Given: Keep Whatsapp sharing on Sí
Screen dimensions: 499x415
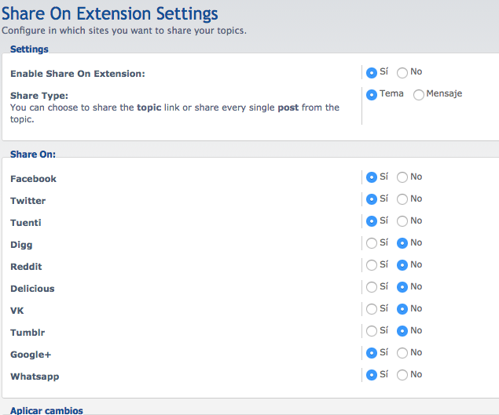Looking at the screenshot, I should pyautogui.click(x=372, y=375).
